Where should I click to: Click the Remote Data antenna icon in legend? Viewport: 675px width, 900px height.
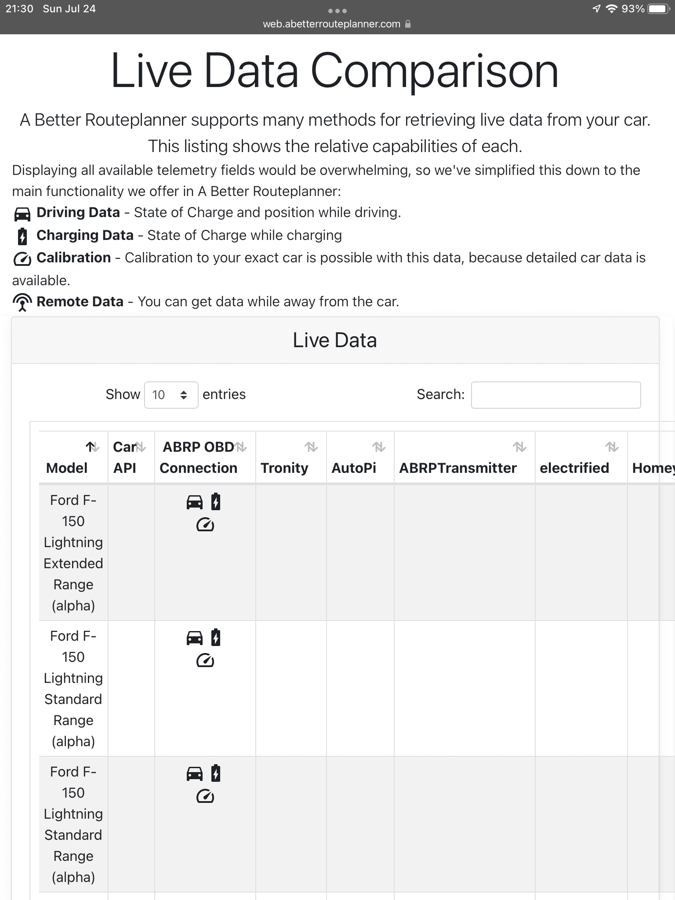click(22, 302)
